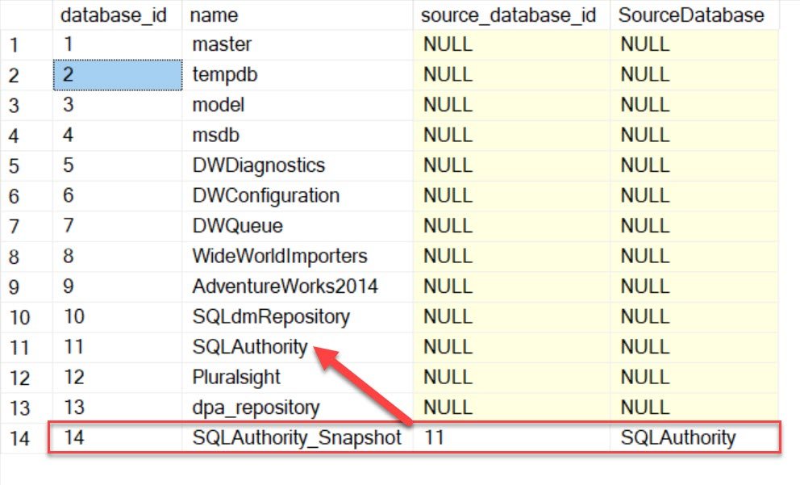800x485 pixels.
Task: Click database_id 13 for dpa_repository
Action: click(x=118, y=408)
